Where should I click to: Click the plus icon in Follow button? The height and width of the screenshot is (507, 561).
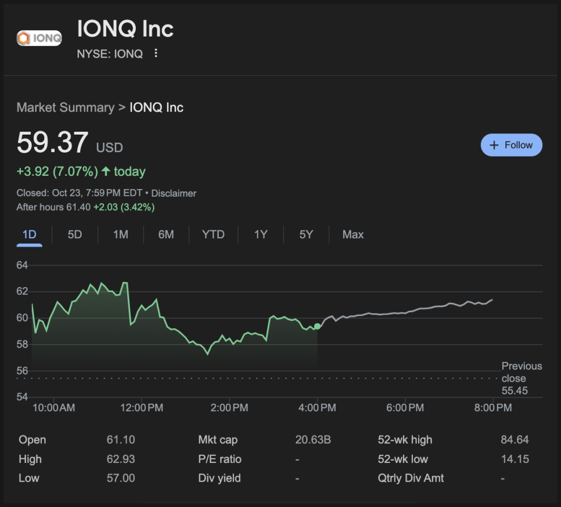(494, 145)
